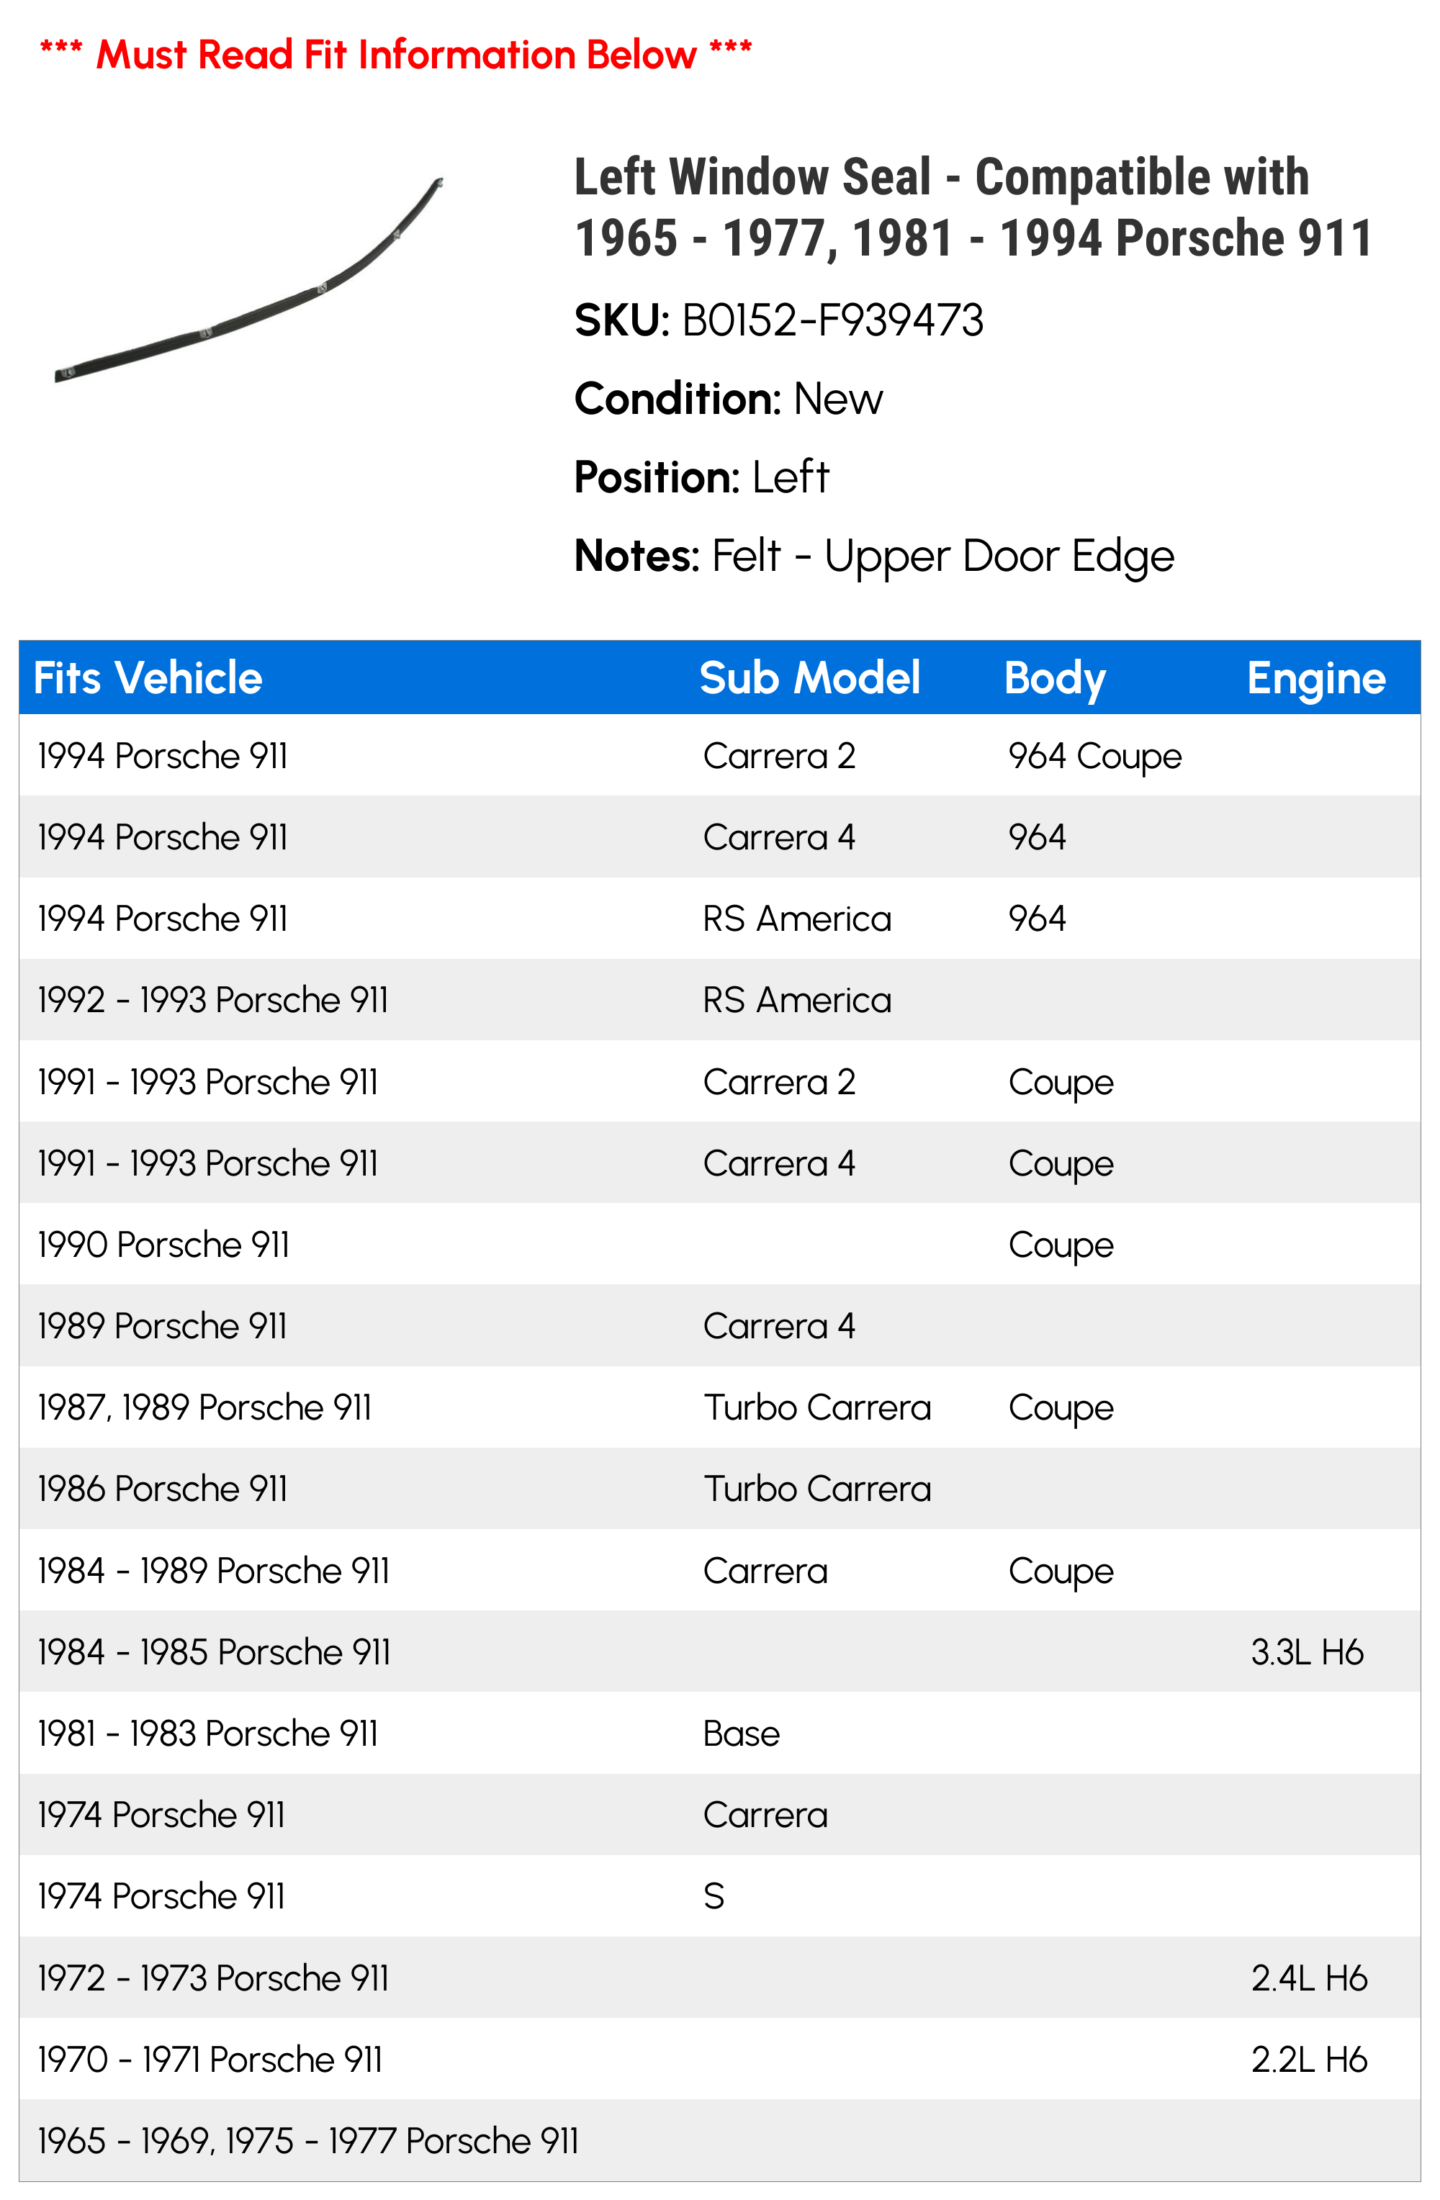Select the 1994 Porsche 911 Carrera 2 row
Screen dimensions: 1440x2200
click(720, 755)
